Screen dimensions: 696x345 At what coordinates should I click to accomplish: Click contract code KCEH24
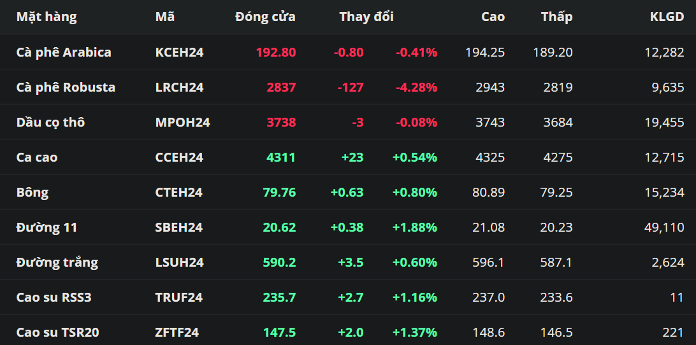coord(179,52)
